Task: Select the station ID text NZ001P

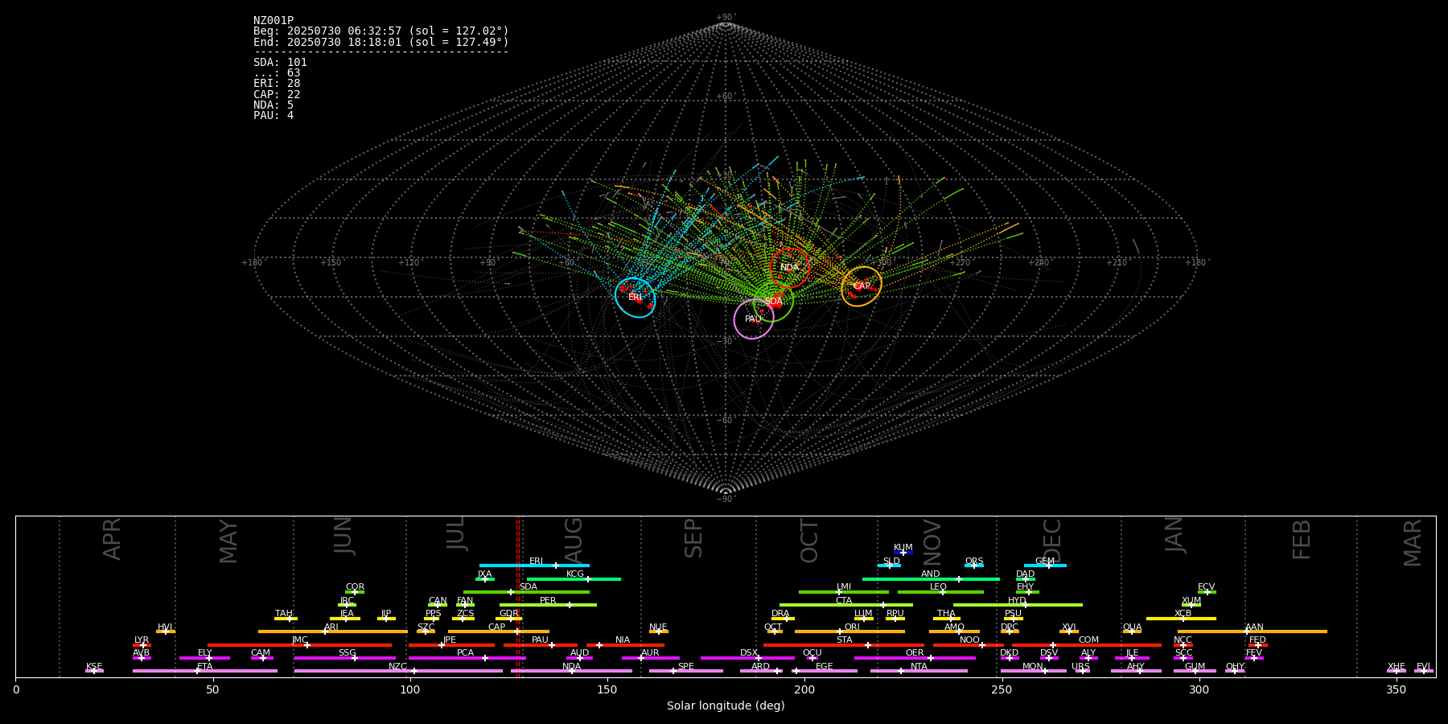Action: coord(274,21)
